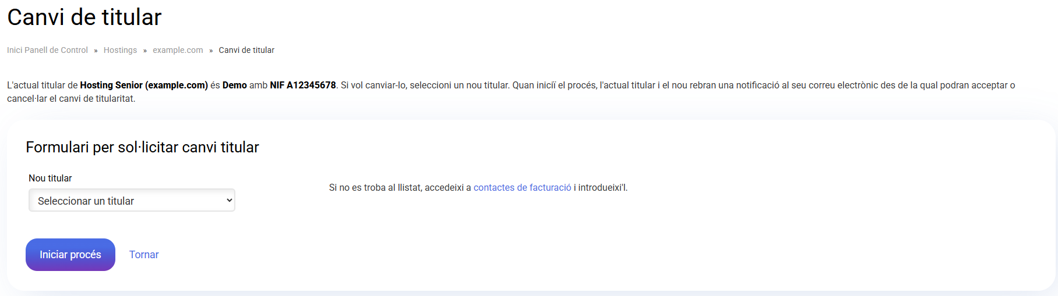Click the current Canvi de titular breadcrumb

click(x=246, y=50)
